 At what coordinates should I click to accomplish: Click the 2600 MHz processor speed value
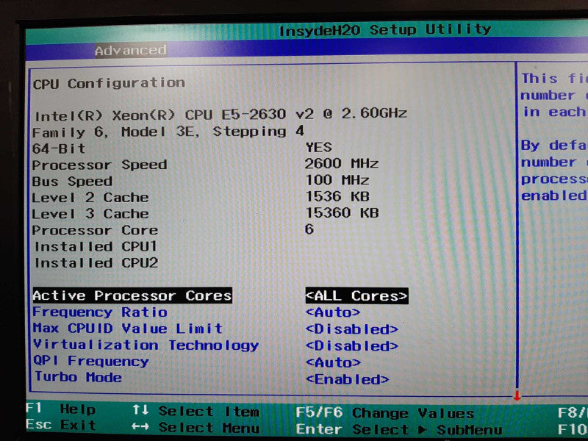341,163
